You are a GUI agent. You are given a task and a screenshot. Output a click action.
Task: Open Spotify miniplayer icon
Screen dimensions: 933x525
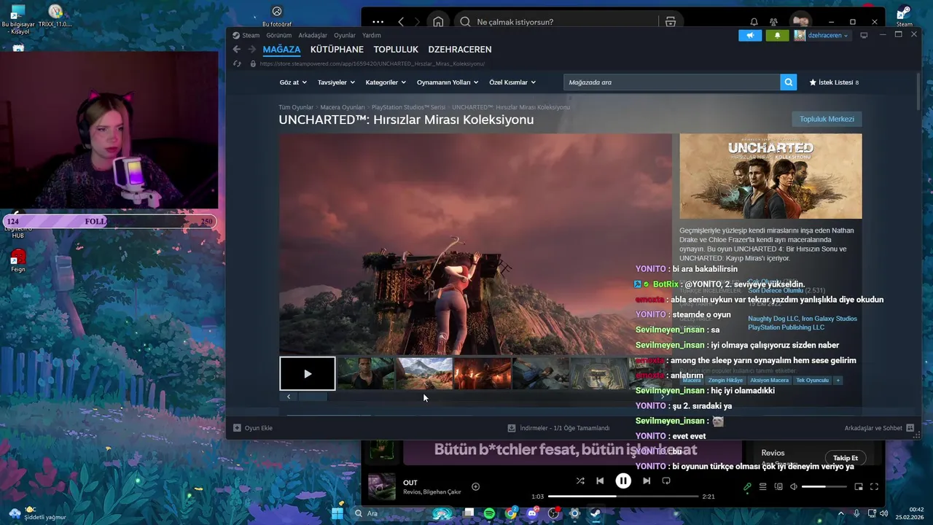(859, 486)
